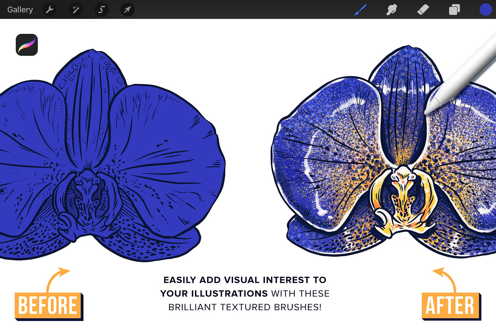496x330 pixels.
Task: Activate the Transform arrow tool
Action: point(127,9)
